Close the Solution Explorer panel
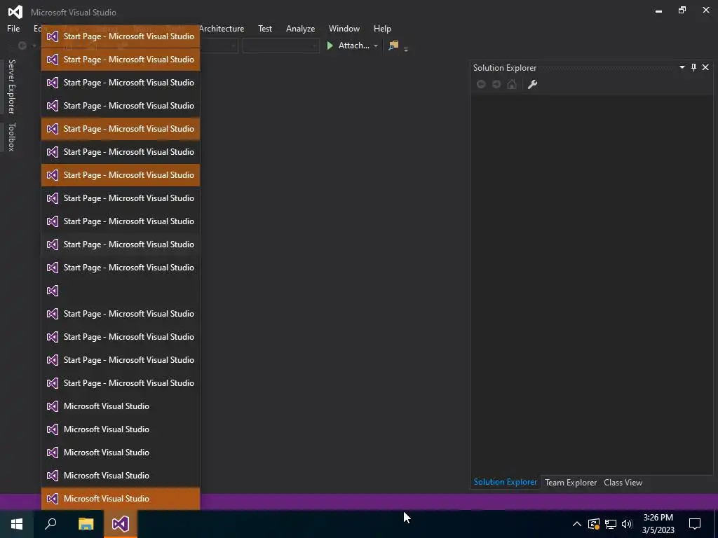The image size is (718, 538). (705, 67)
